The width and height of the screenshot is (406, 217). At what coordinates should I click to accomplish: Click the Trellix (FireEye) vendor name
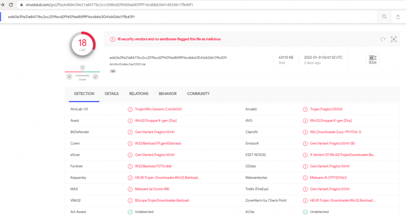coord(257,189)
